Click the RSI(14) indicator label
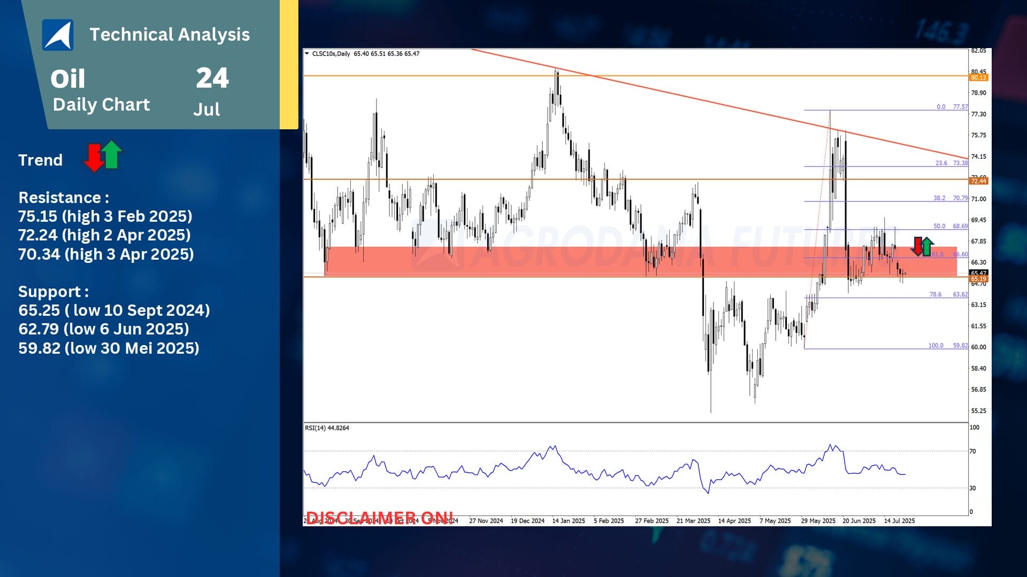The width and height of the screenshot is (1027, 577). [x=326, y=428]
